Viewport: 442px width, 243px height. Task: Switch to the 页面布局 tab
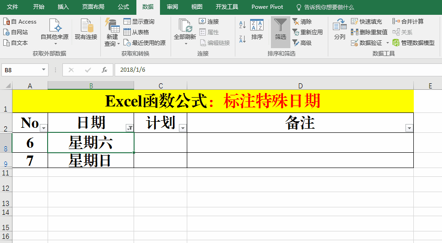(93, 7)
